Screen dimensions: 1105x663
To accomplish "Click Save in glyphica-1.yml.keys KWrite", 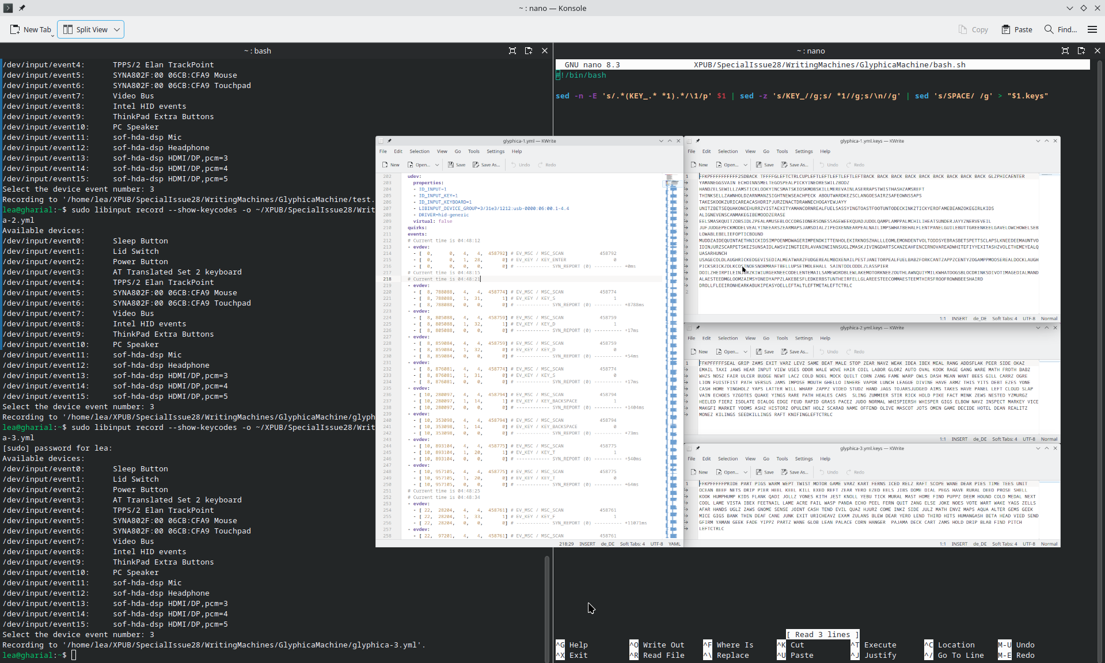I will point(765,165).
